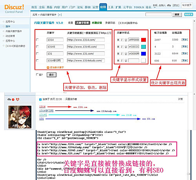Click the link URL field for www.13145.com
Image resolution: width=196 pixels, height=180 pixels.
[86, 47]
